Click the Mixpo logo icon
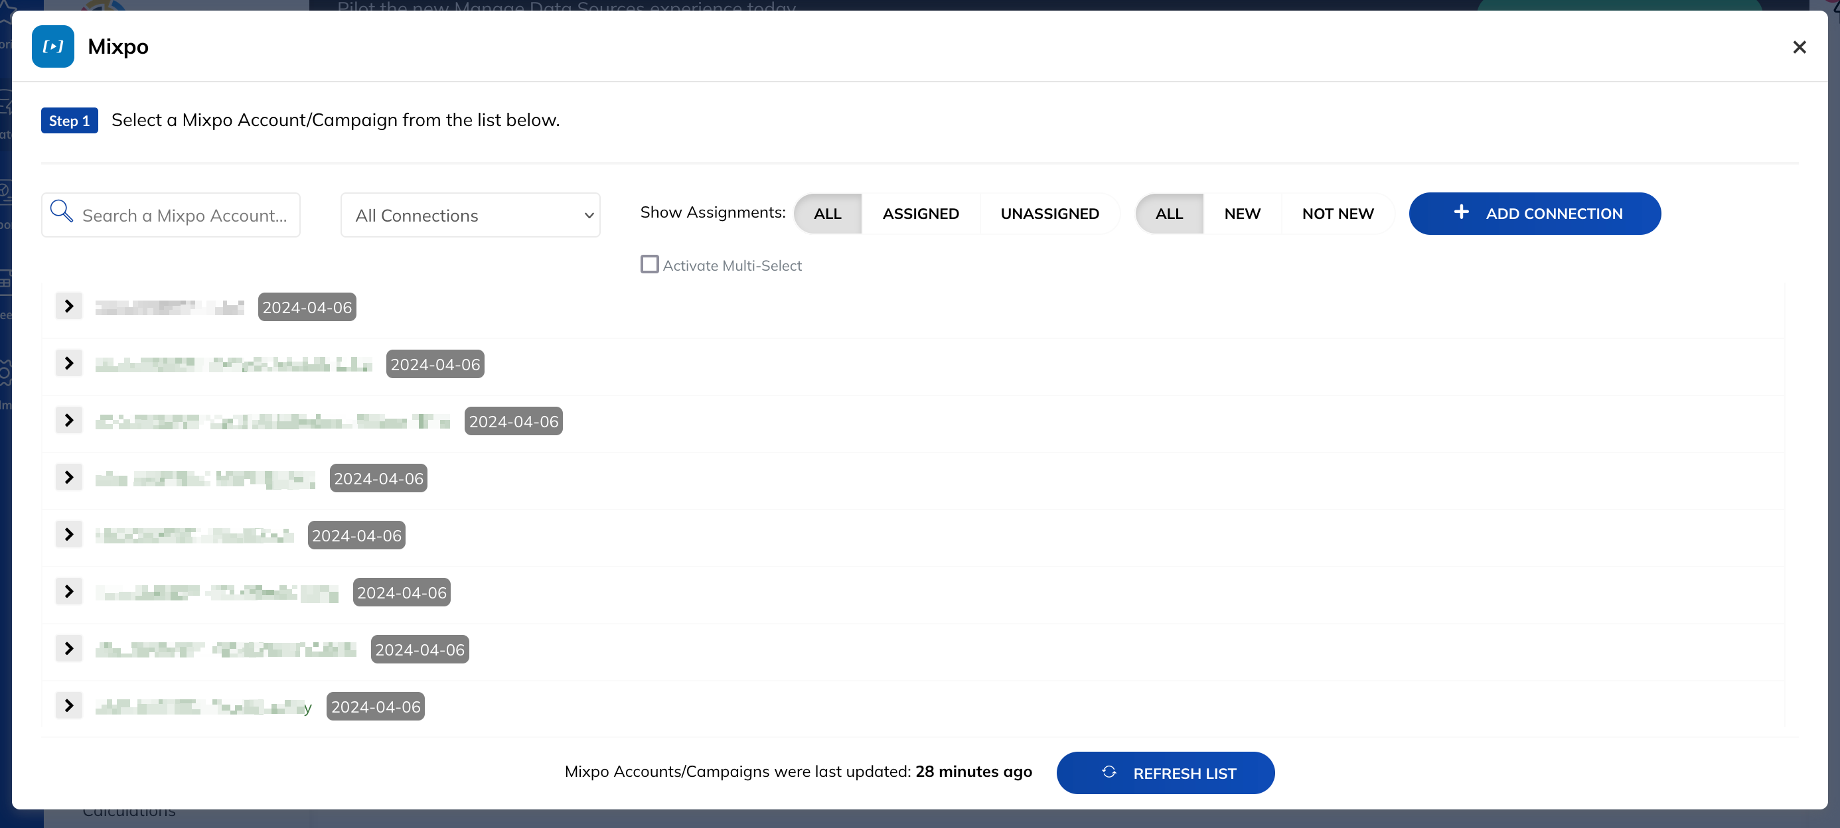The width and height of the screenshot is (1840, 828). pyautogui.click(x=53, y=46)
